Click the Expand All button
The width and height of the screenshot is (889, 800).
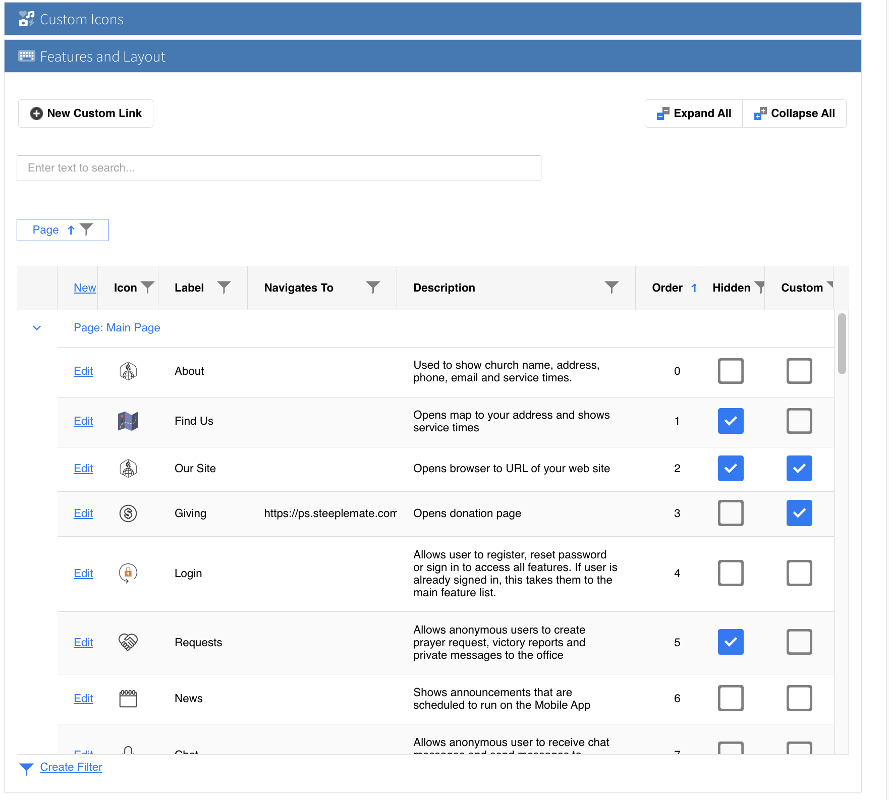click(x=694, y=113)
